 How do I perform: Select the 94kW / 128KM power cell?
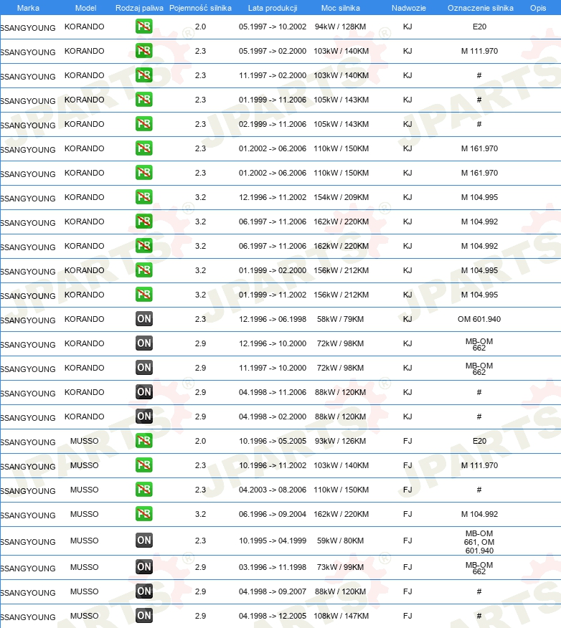(x=340, y=27)
